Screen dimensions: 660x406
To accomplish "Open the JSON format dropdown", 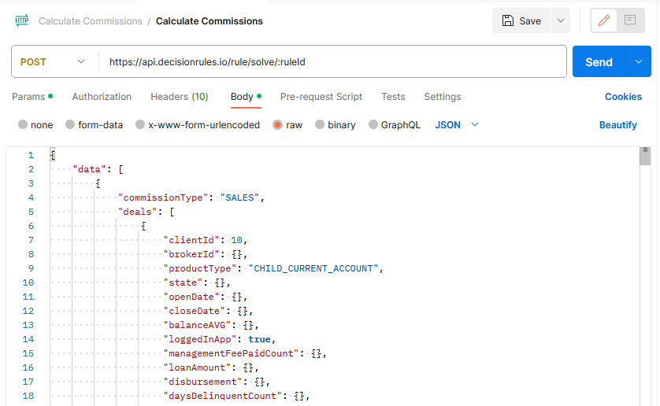I will 457,125.
